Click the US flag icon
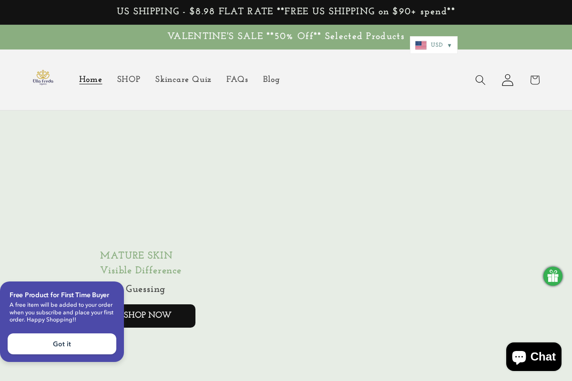The width and height of the screenshot is (572, 381). 421,45
